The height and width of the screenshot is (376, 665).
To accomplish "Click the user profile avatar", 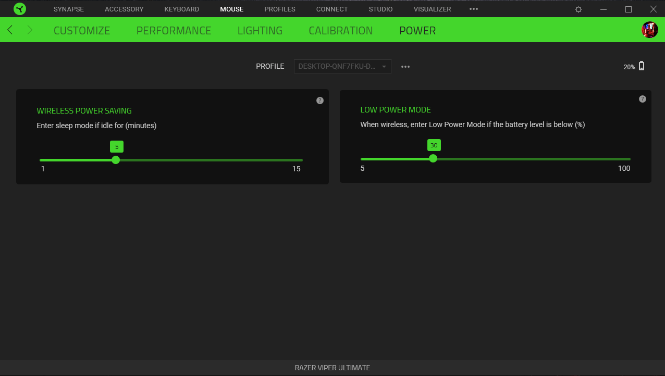I will point(649,30).
